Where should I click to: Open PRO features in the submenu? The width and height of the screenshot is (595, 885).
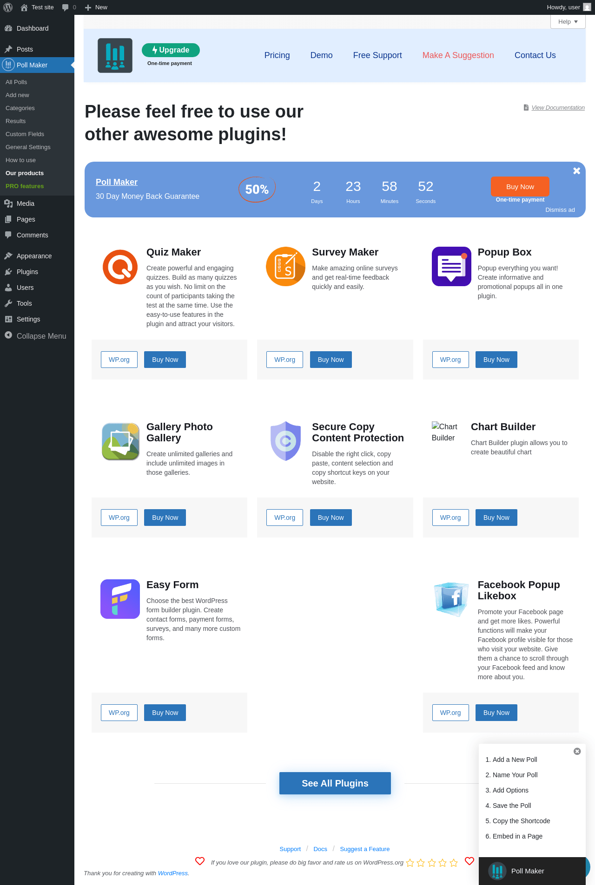point(25,186)
